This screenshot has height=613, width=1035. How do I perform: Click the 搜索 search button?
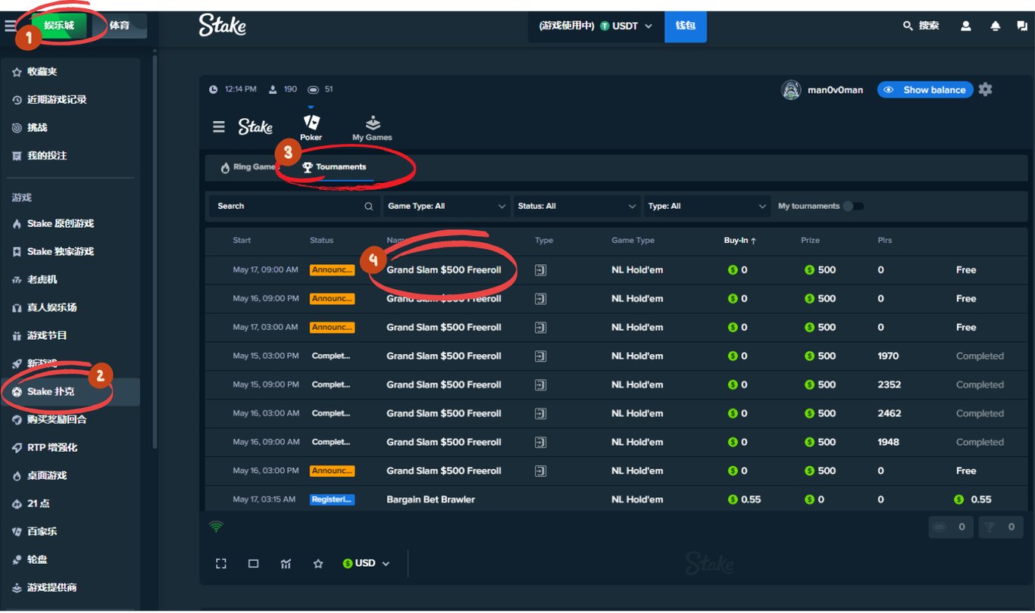tap(921, 26)
